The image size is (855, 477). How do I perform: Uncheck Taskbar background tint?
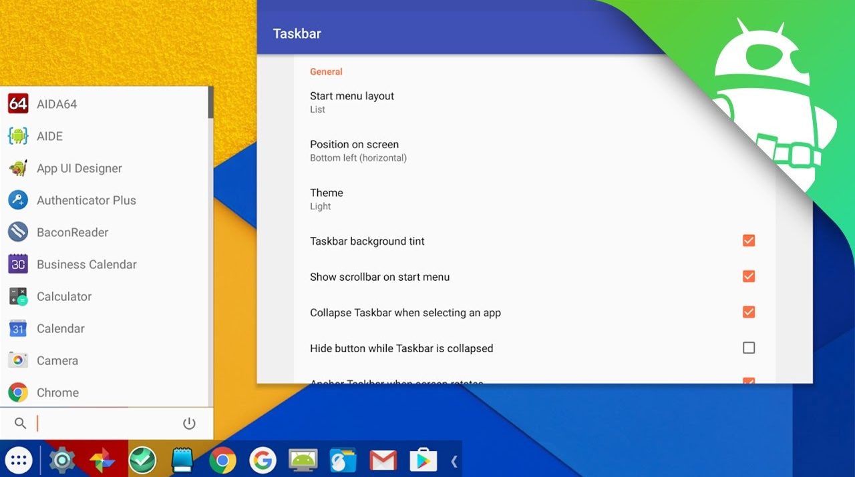click(749, 241)
